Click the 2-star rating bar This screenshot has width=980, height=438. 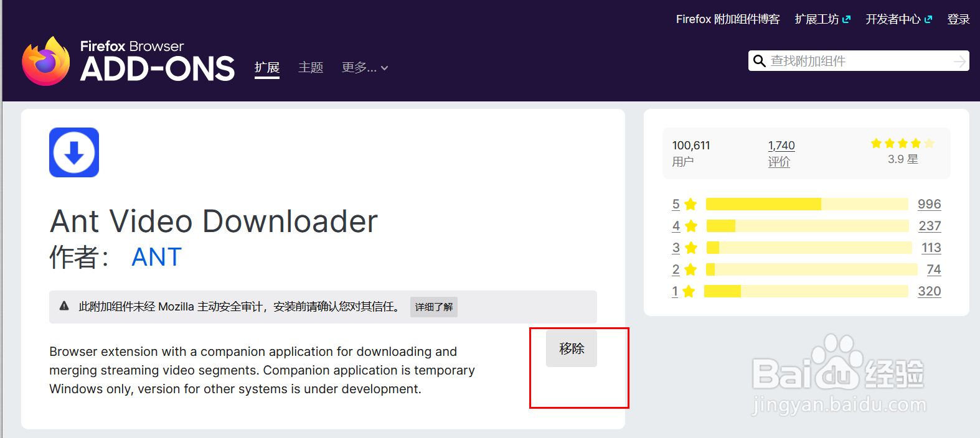pos(812,269)
